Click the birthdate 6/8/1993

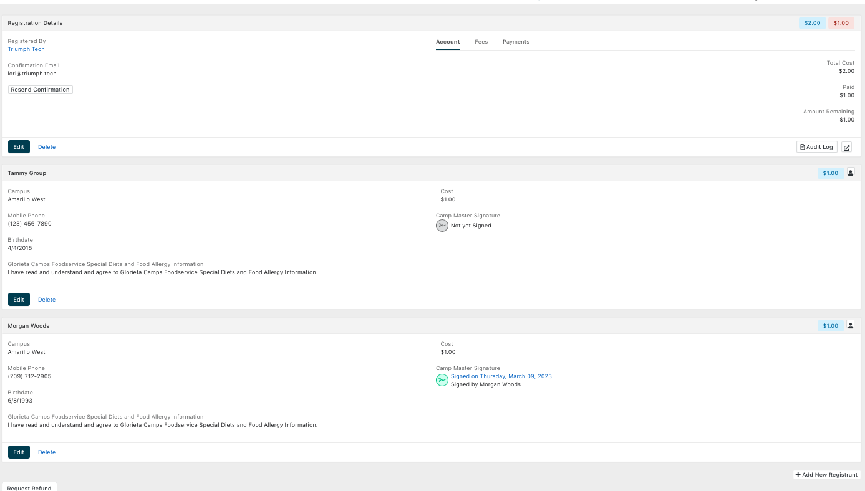click(x=20, y=401)
